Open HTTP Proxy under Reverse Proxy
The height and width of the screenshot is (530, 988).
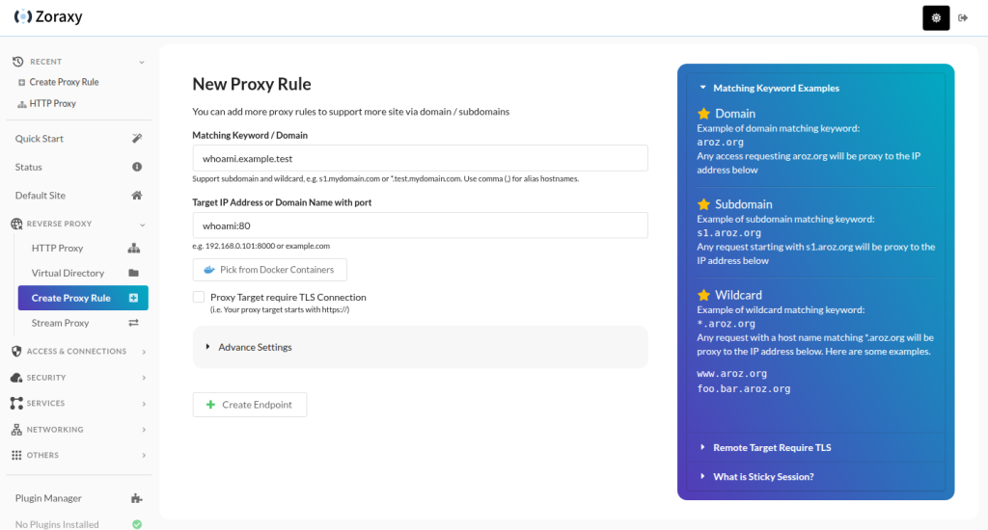click(x=83, y=248)
